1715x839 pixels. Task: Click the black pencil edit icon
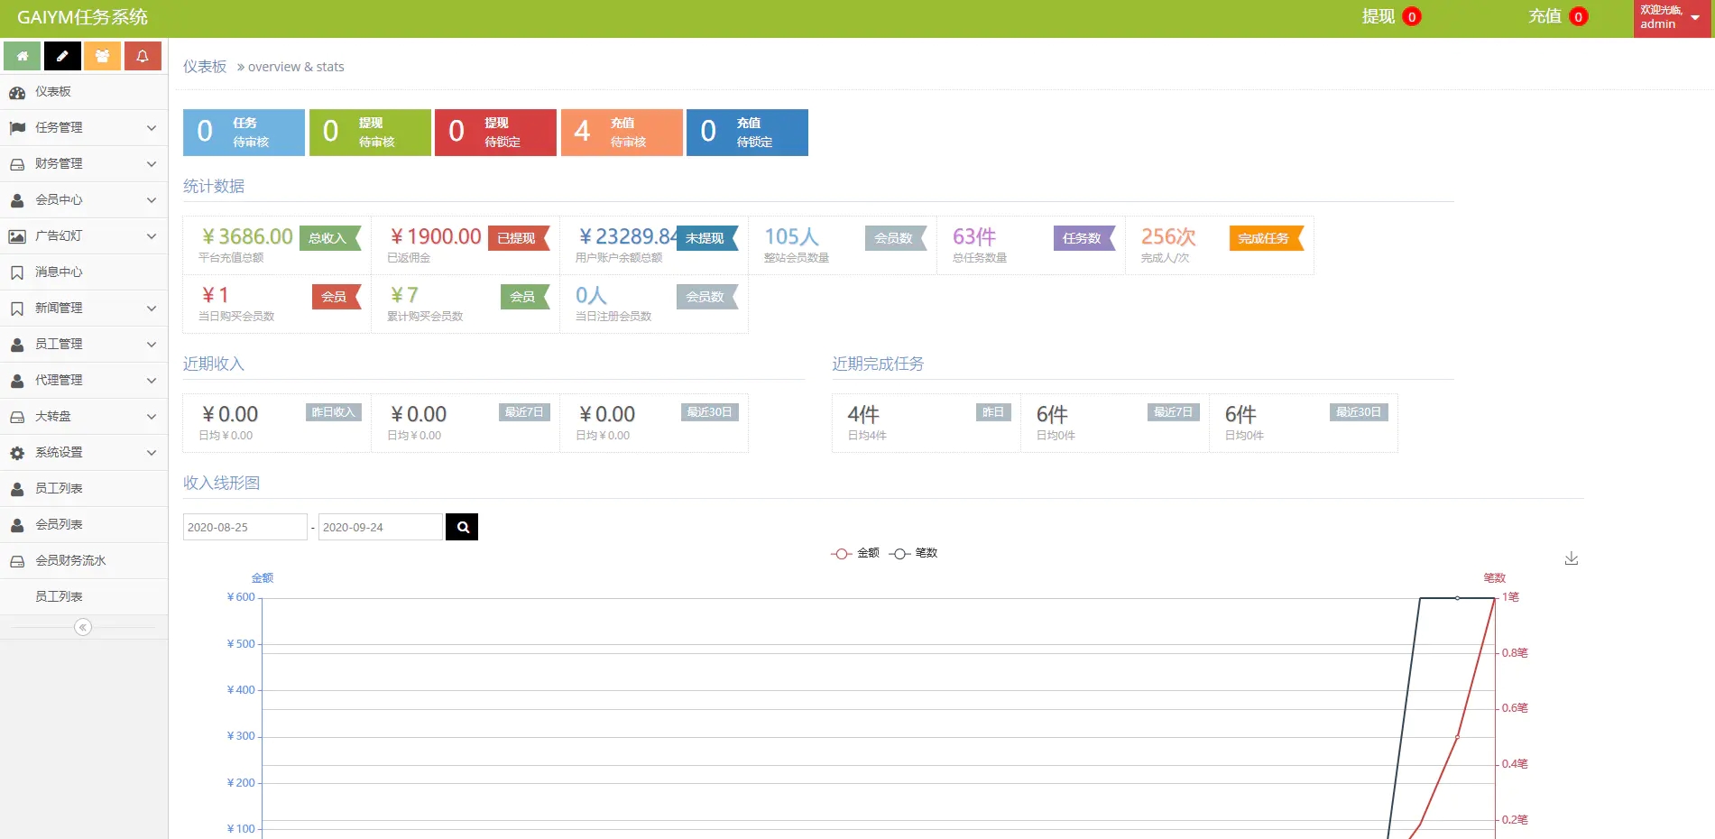tap(62, 56)
